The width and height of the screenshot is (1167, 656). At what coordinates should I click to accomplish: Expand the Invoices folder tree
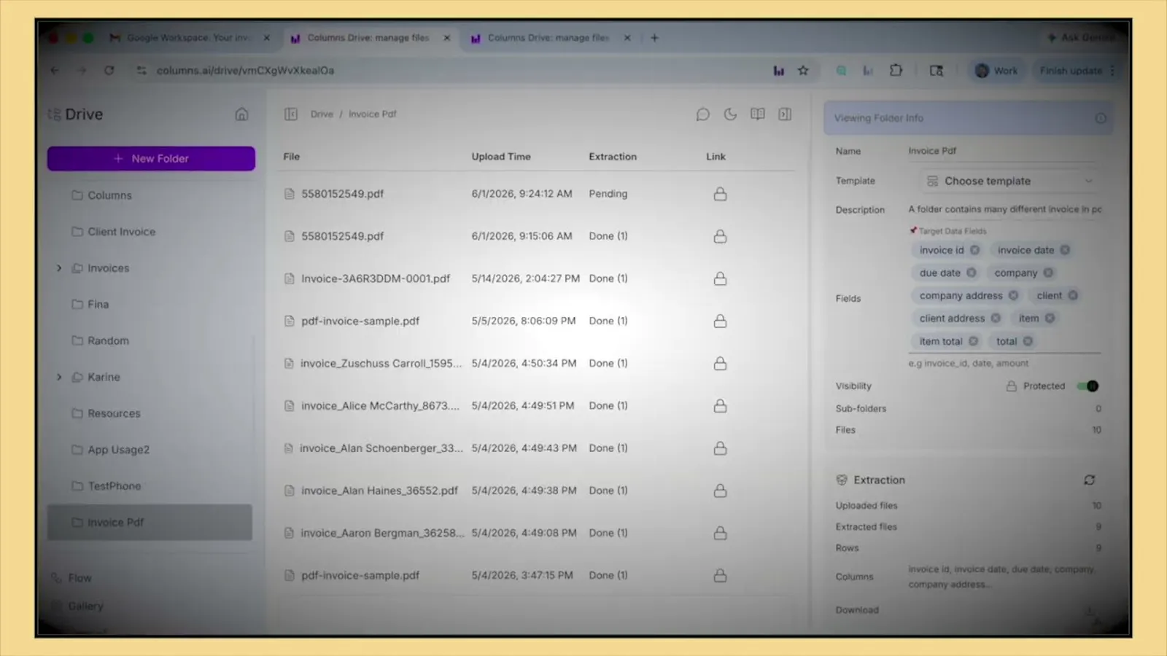tap(59, 268)
